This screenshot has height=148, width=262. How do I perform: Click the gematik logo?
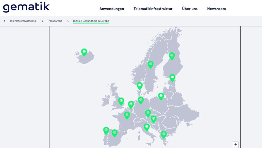26,7
